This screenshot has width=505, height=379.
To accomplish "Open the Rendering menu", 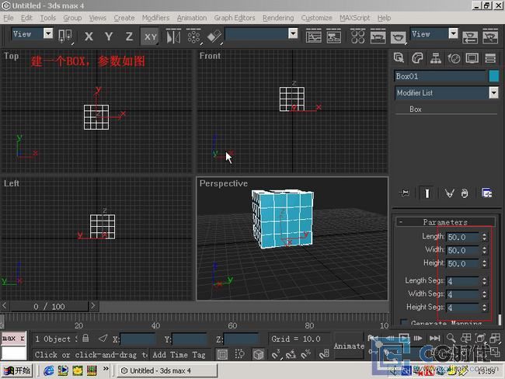I will (278, 18).
